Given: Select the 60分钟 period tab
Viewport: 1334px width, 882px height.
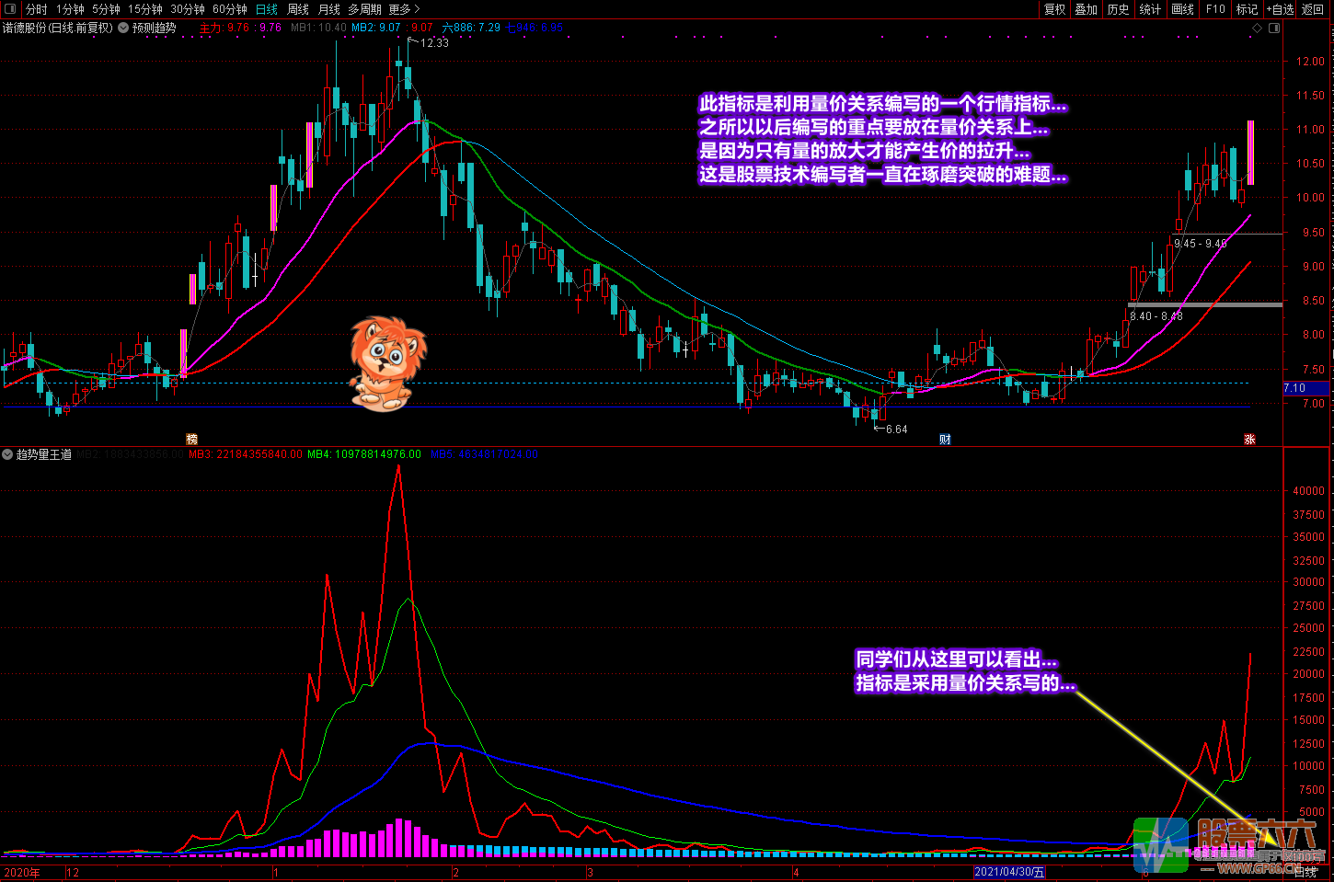Looking at the screenshot, I should point(230,9).
